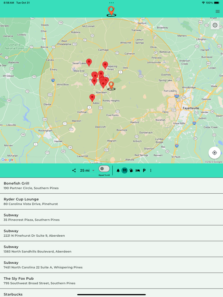Viewport: 223px width, 297px height.
Task: Select Subway in Whispering Pines
Action: 111,265
